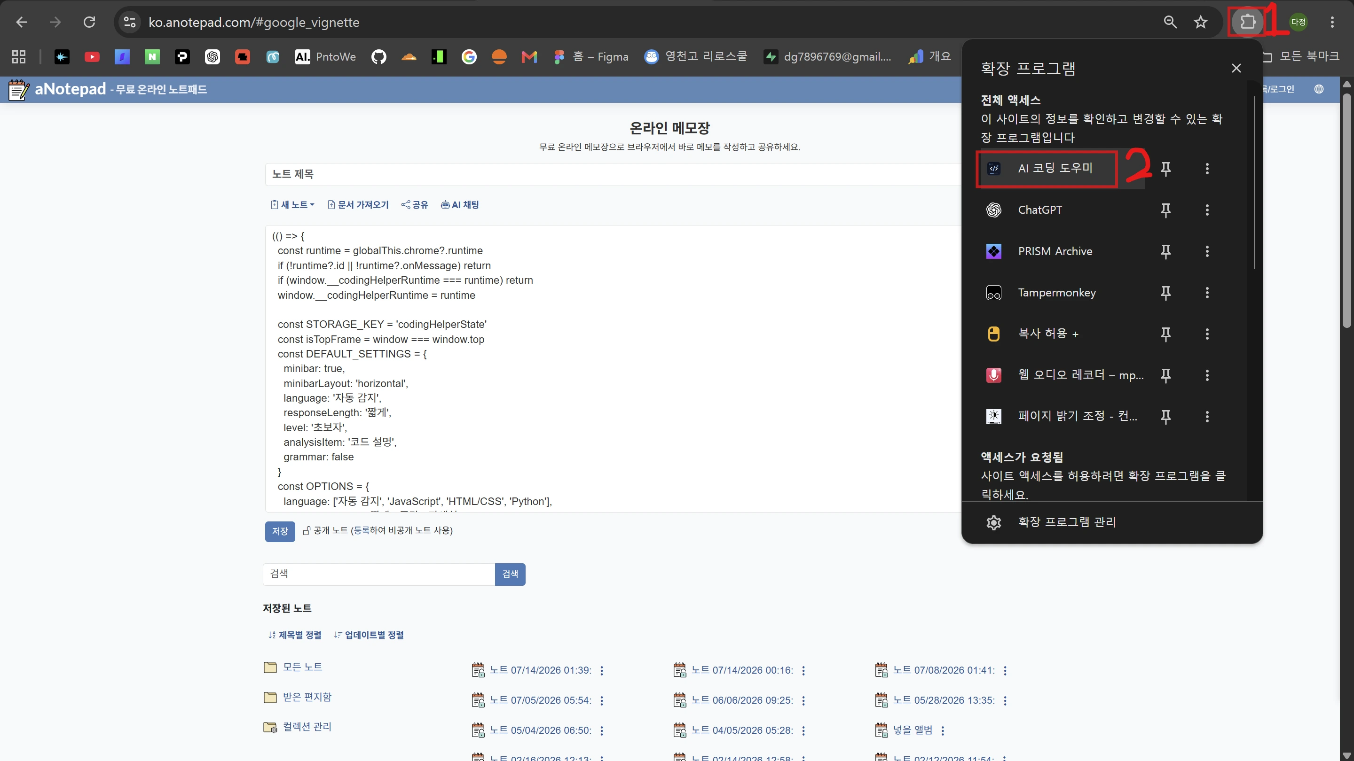Screen dimensions: 1354x761
Task: Open the Cloudflare bookmark icon
Action: tap(409, 57)
